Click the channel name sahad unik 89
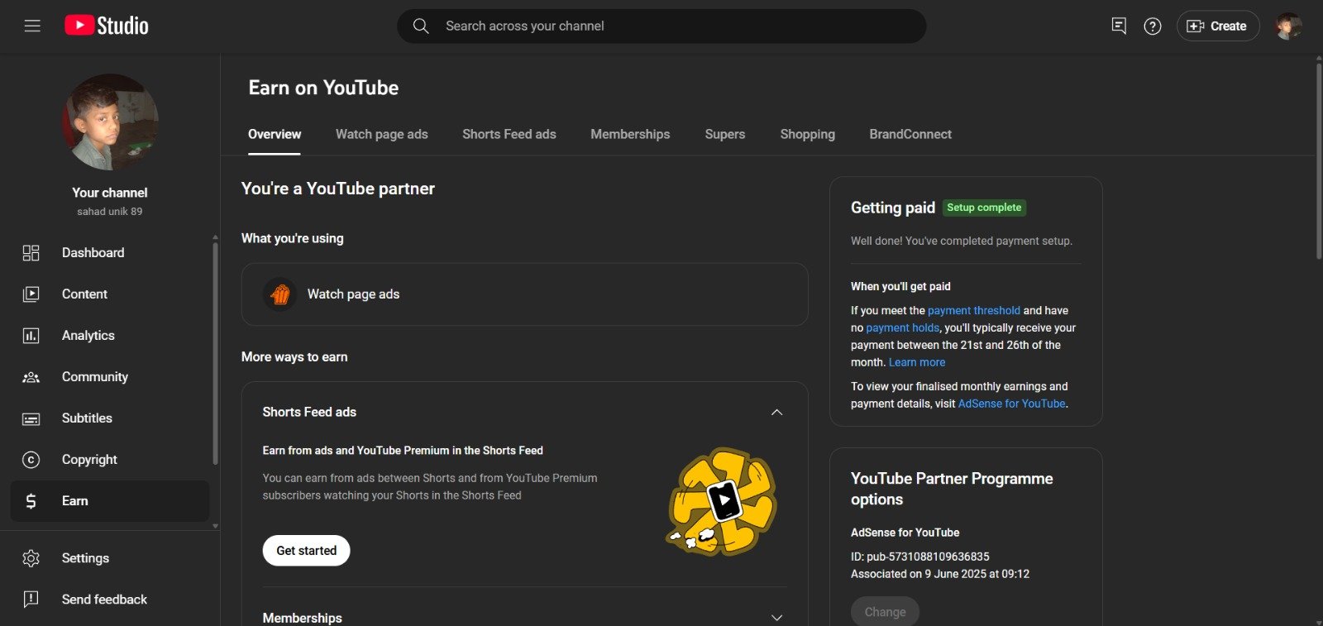Screen dimensions: 1323x626 click(110, 212)
